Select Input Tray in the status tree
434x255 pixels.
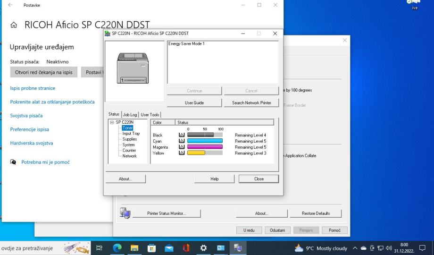click(x=131, y=134)
